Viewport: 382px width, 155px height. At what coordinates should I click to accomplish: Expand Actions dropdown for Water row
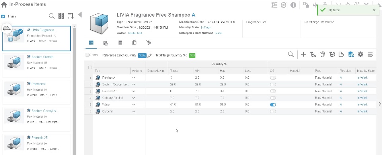134,105
